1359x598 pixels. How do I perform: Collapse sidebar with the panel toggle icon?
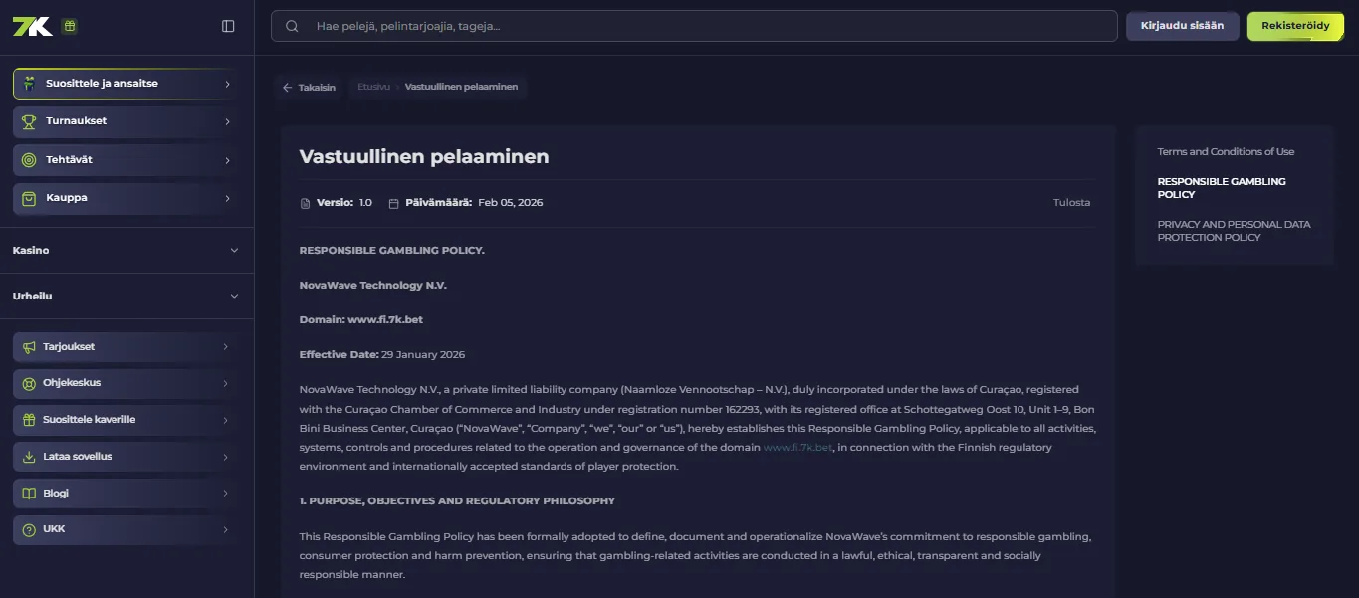pos(228,26)
